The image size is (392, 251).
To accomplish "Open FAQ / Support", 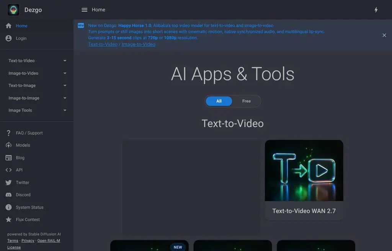I will click(29, 133).
